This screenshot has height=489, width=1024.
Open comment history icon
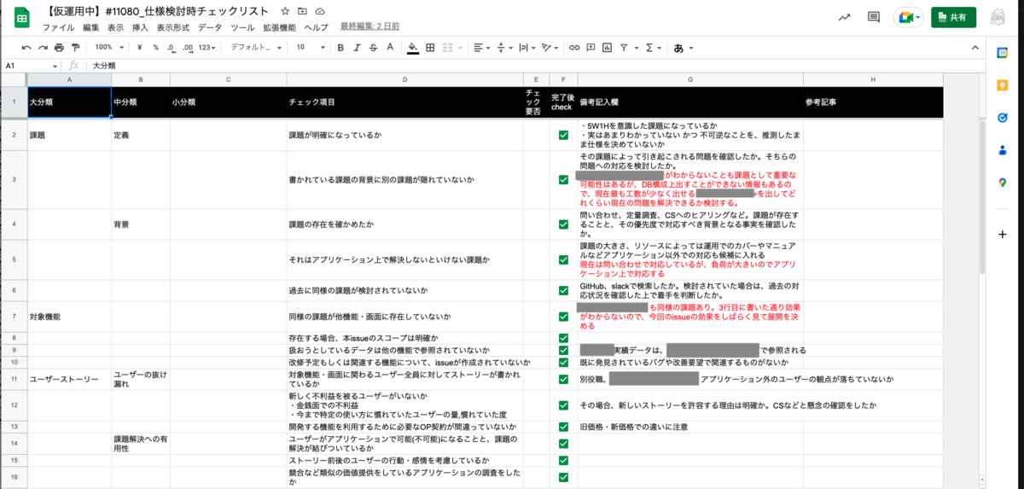pos(873,17)
